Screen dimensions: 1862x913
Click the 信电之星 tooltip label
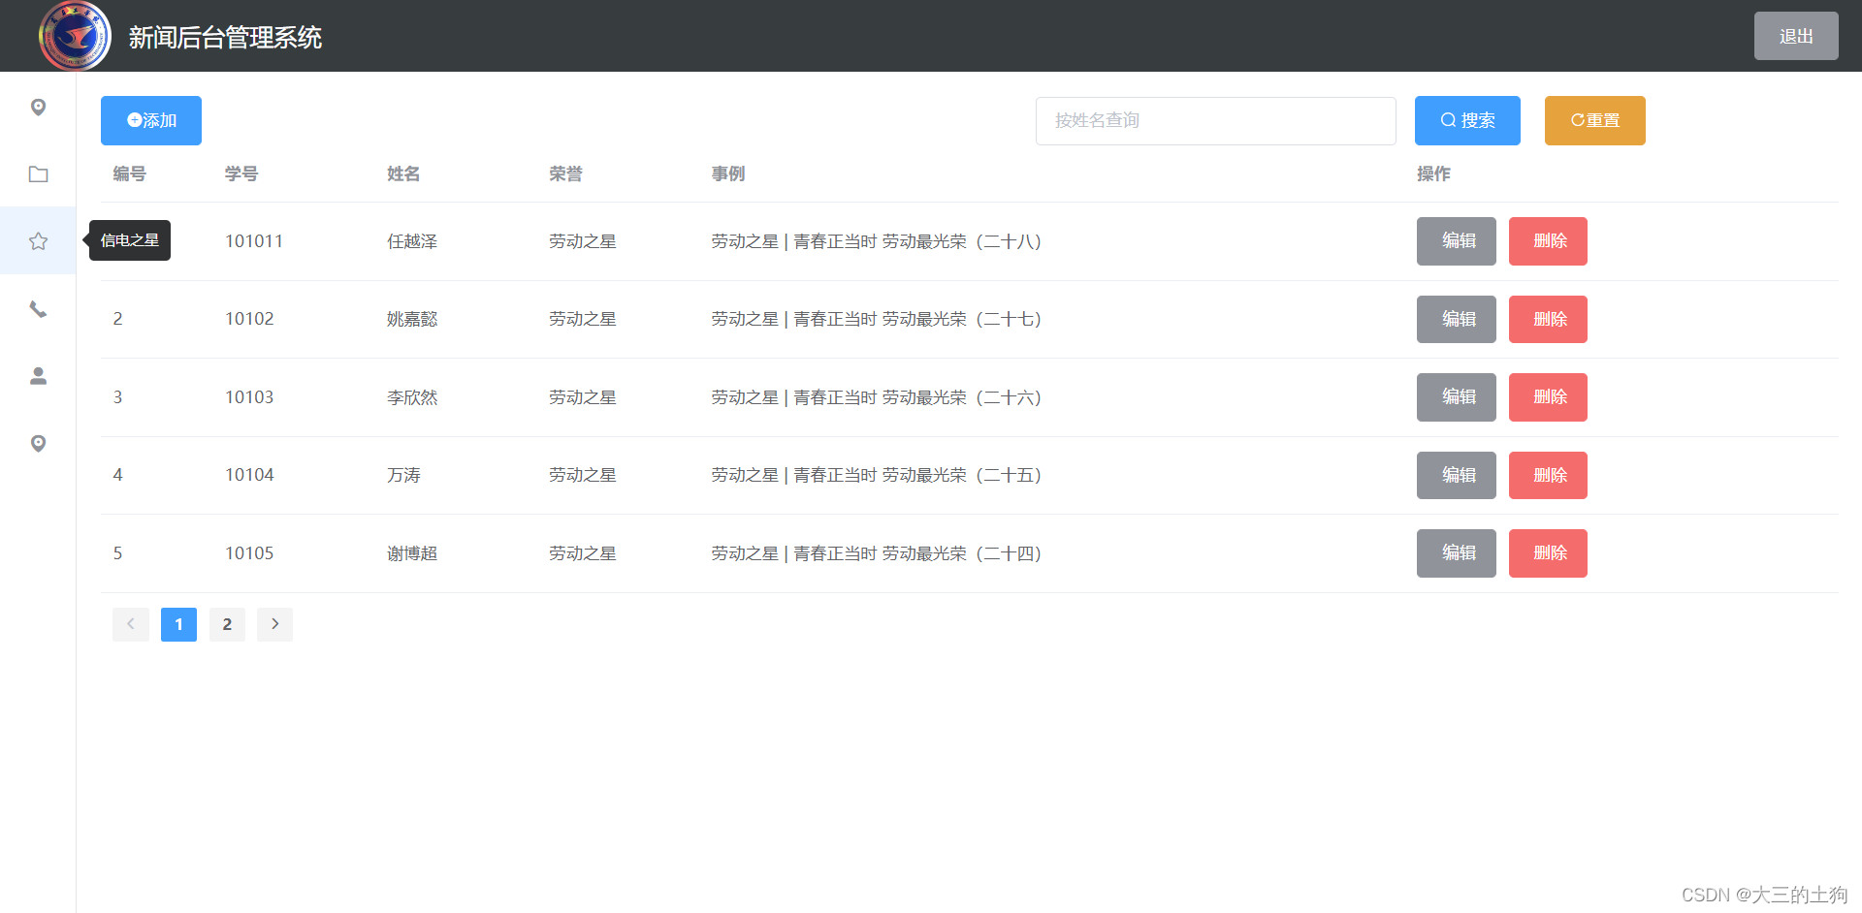(x=130, y=240)
